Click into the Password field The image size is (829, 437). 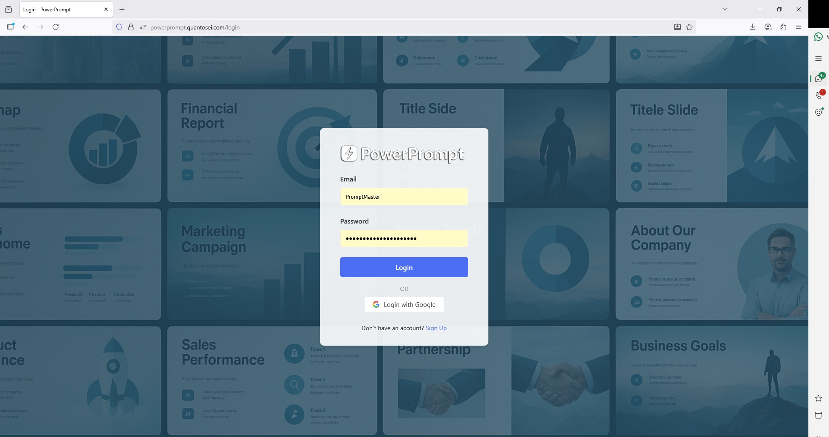404,239
